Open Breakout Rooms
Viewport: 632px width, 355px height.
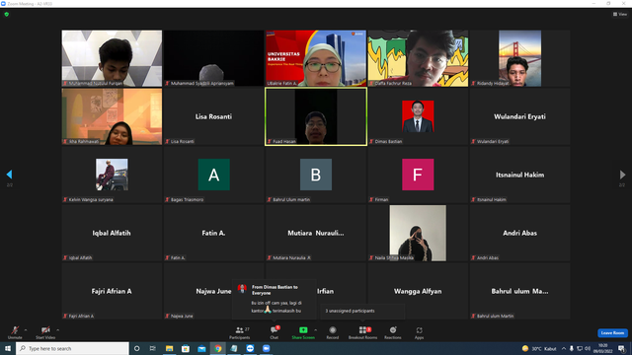pyautogui.click(x=362, y=332)
